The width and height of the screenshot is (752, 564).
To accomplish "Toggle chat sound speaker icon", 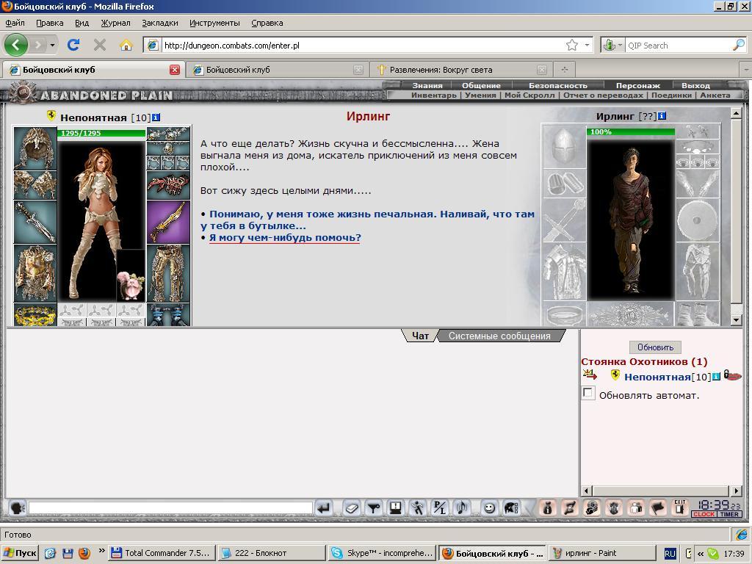I will click(x=462, y=508).
